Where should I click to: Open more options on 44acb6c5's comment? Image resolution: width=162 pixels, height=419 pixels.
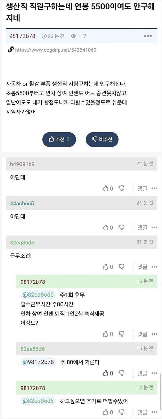click(154, 228)
